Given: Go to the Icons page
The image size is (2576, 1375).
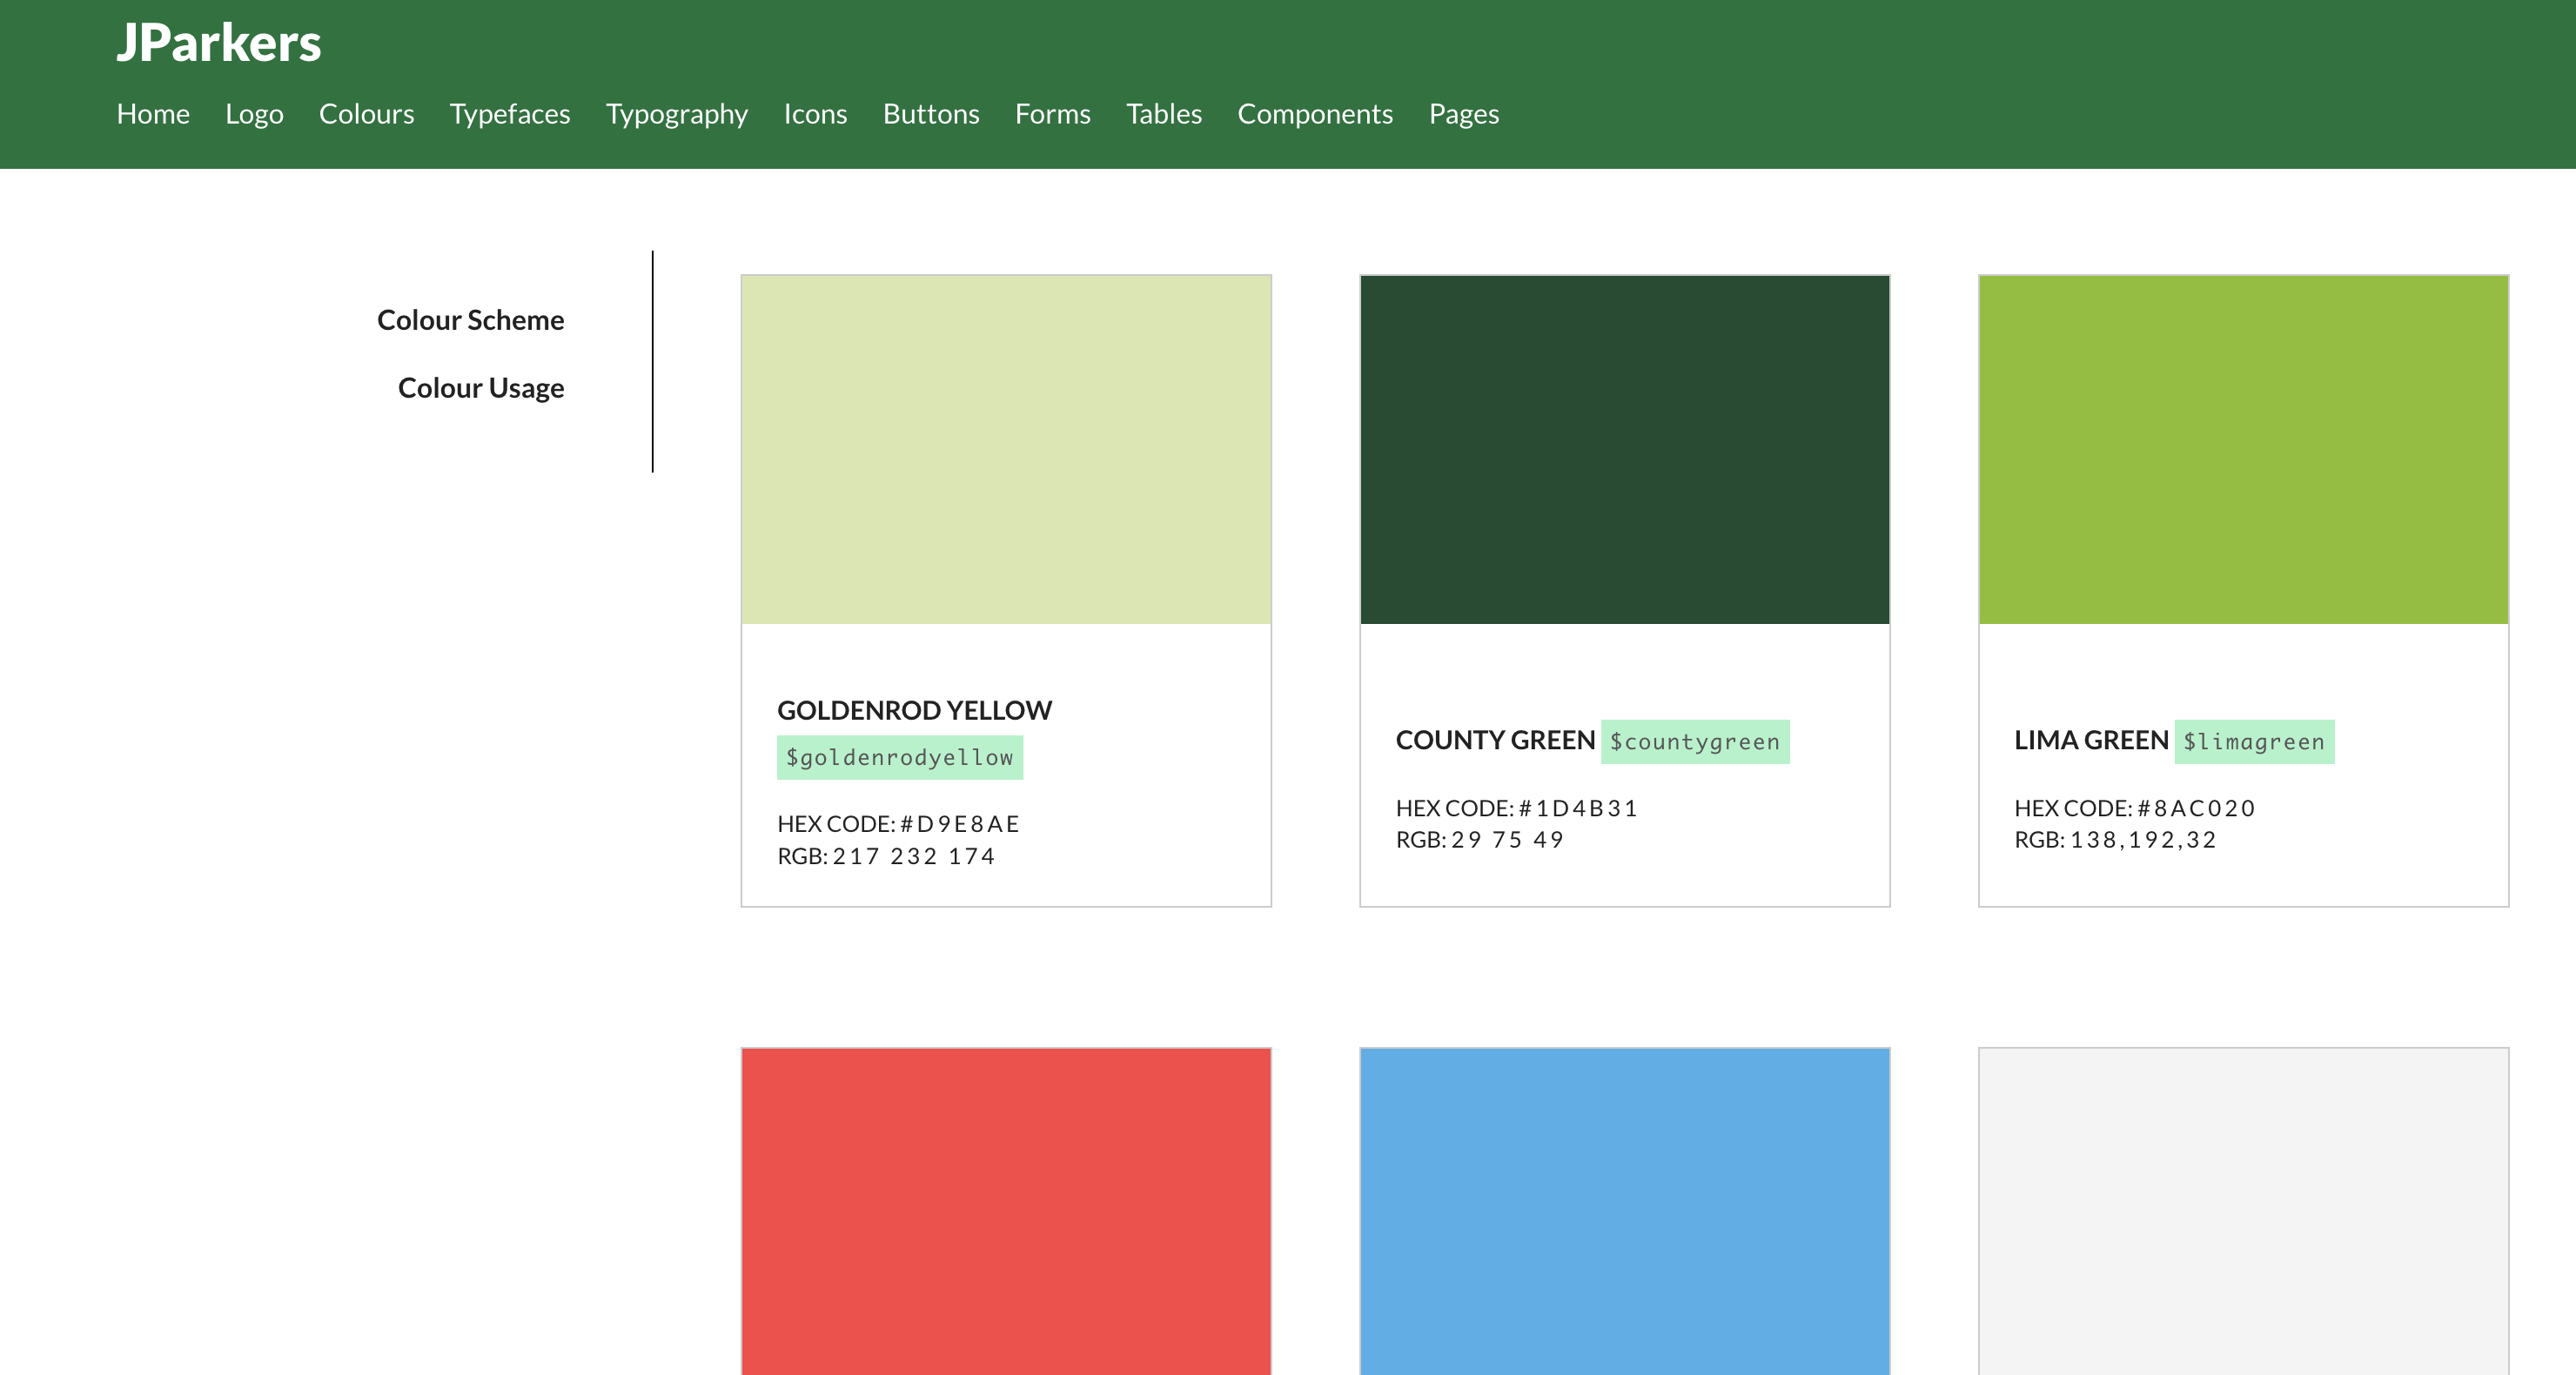Looking at the screenshot, I should tap(815, 114).
